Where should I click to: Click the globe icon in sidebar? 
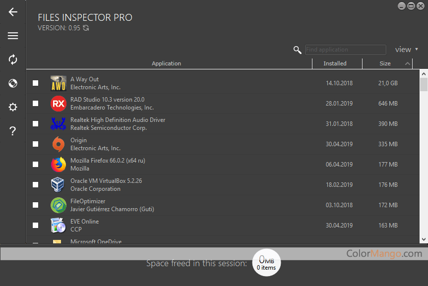click(x=13, y=83)
